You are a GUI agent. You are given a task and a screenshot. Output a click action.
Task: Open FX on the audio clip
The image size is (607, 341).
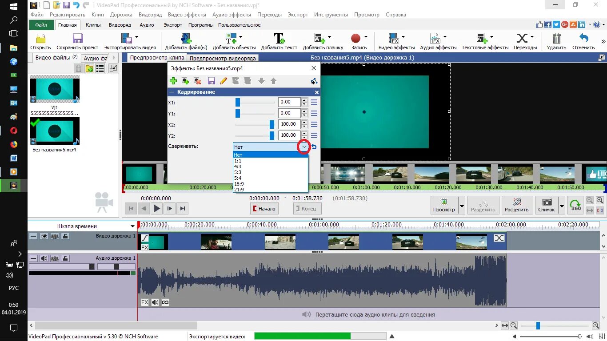145,302
